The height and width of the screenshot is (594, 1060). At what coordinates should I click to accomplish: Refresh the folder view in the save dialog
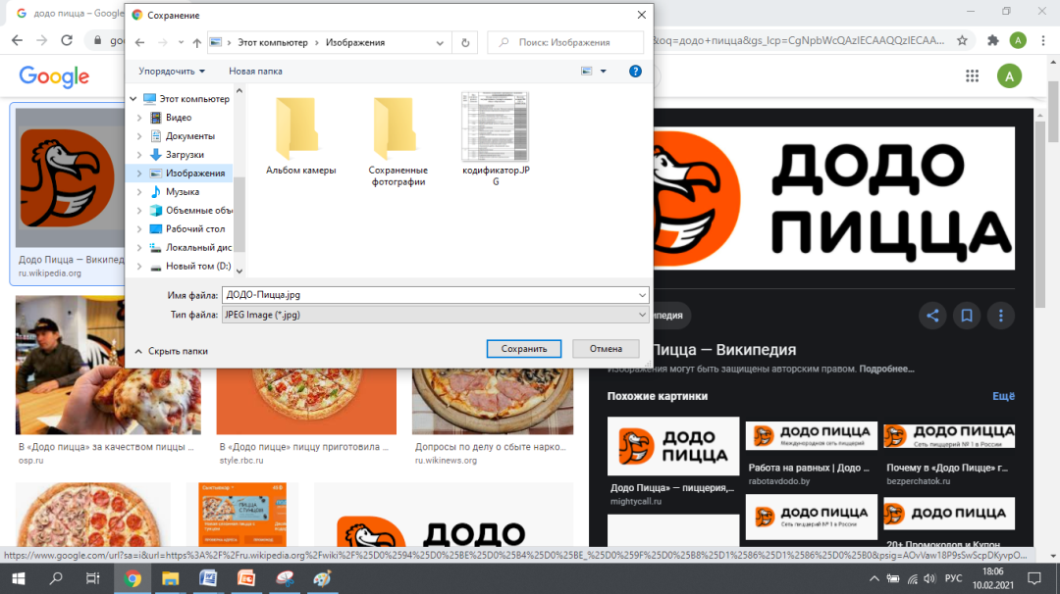pos(465,42)
